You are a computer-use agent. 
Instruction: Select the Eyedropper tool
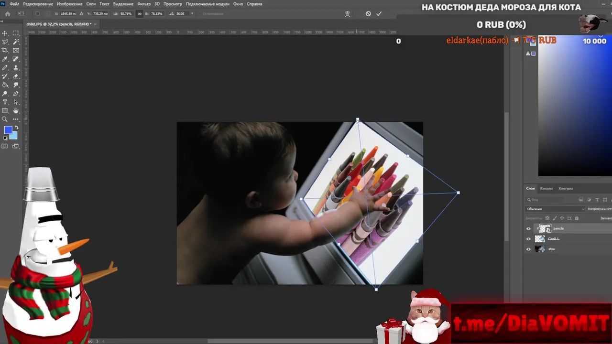[x=5, y=59]
